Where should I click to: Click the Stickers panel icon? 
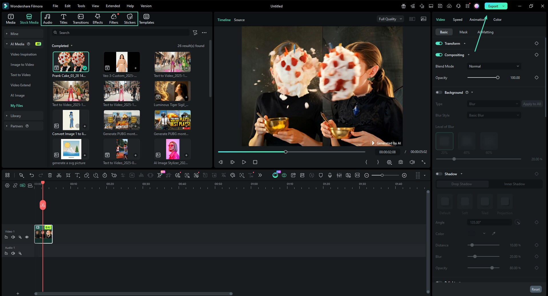(130, 19)
